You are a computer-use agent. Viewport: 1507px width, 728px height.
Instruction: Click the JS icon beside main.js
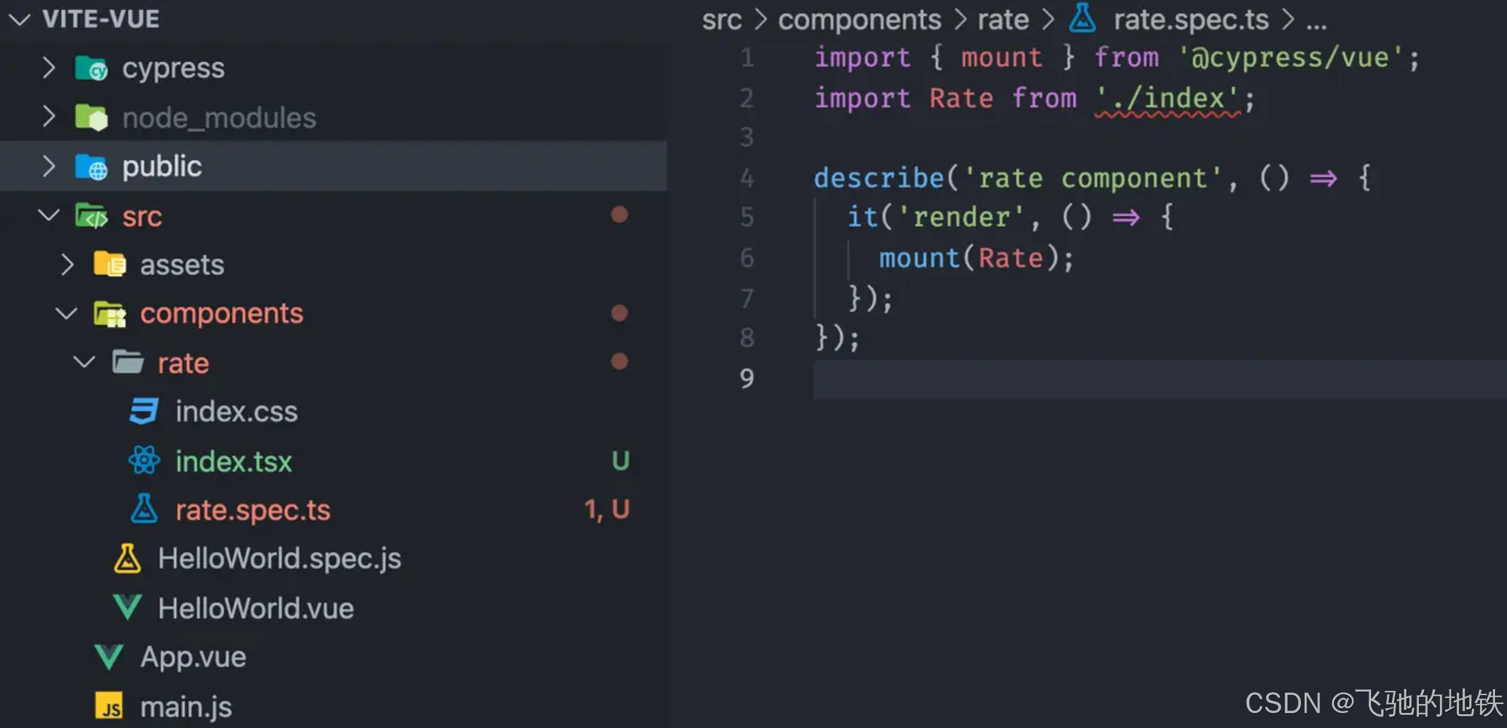(109, 706)
